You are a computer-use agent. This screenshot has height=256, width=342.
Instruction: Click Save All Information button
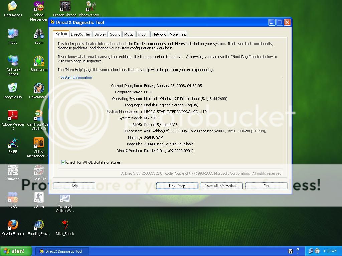[x=222, y=186]
